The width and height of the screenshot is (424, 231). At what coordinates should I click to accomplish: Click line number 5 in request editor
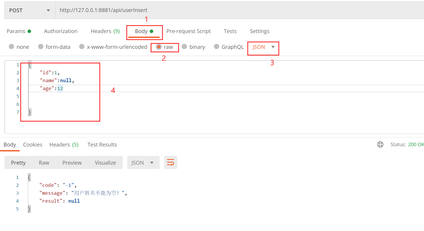tap(18, 96)
